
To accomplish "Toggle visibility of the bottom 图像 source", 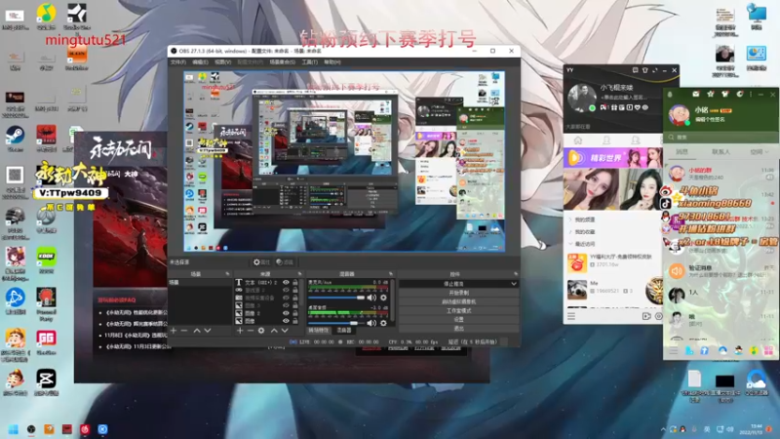I will (286, 321).
